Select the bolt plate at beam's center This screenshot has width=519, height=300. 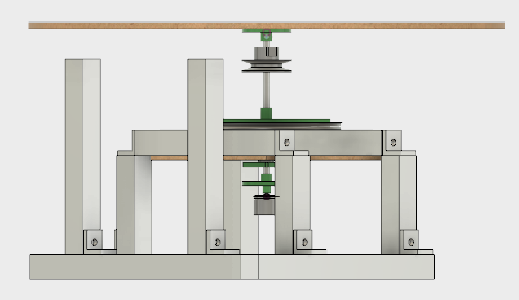tap(285, 139)
